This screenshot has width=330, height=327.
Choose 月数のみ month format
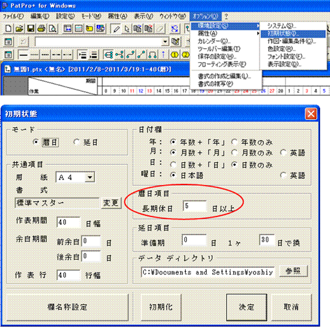click(x=234, y=152)
